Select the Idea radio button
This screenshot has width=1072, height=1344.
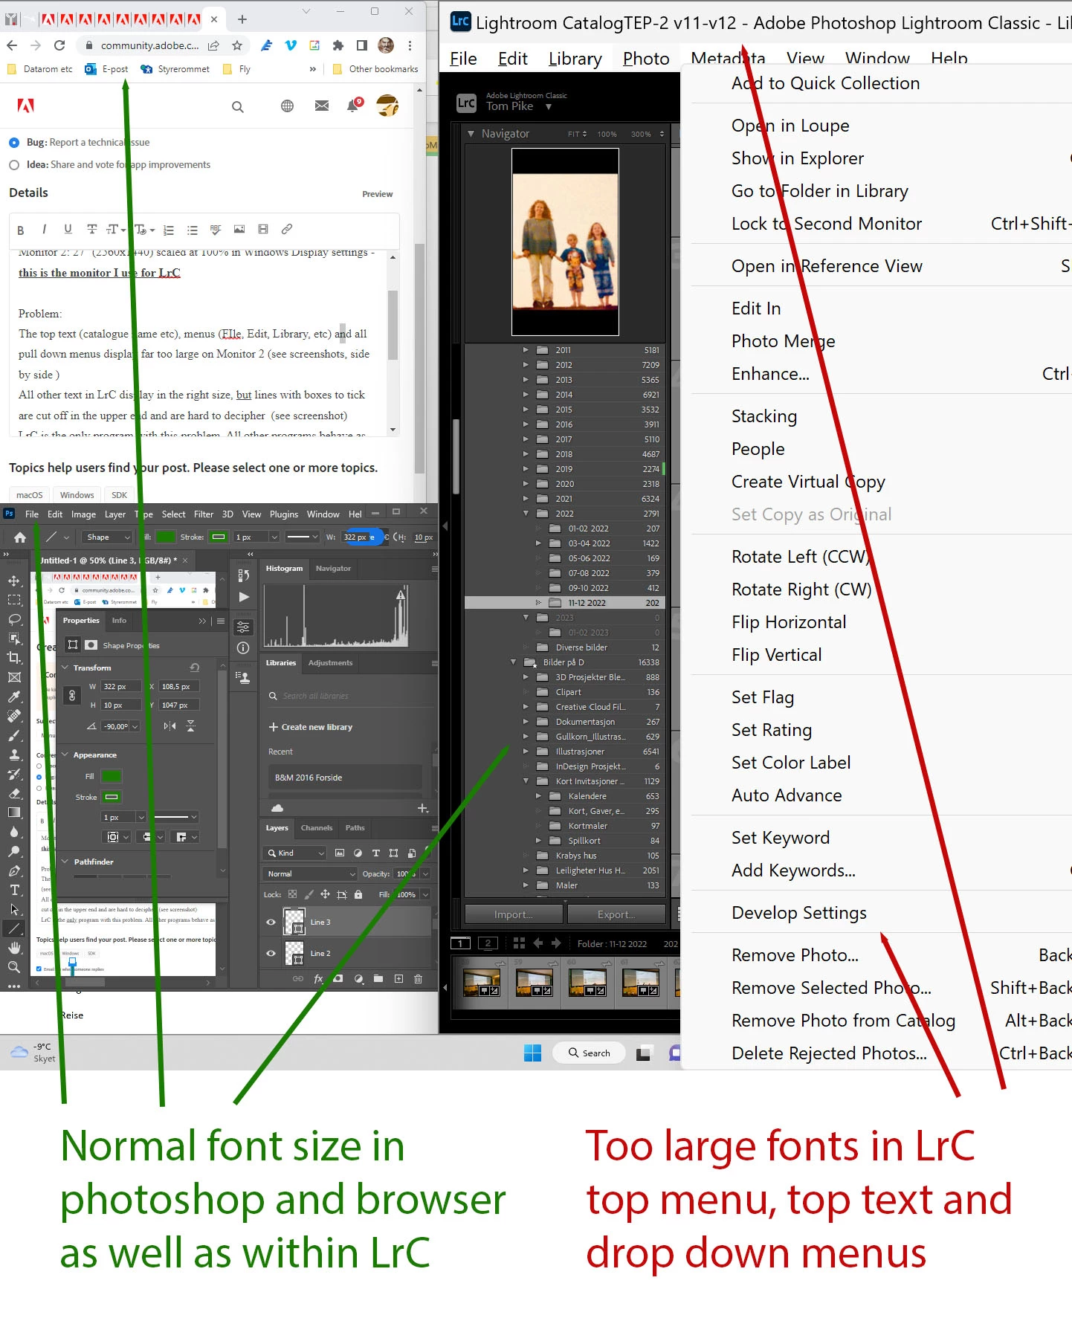(x=14, y=165)
